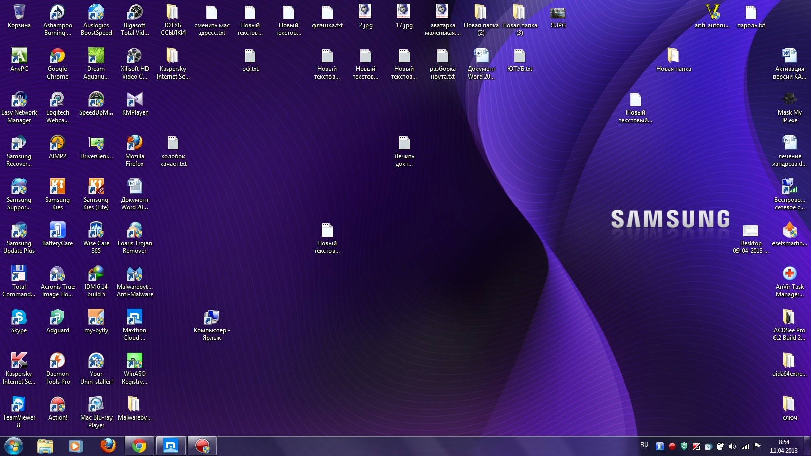Select Samsung Recovery shortcut

point(19,150)
